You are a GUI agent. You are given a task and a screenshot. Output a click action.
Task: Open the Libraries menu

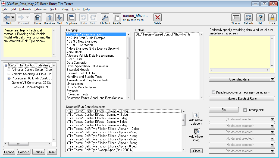pyautogui.click(x=40, y=9)
